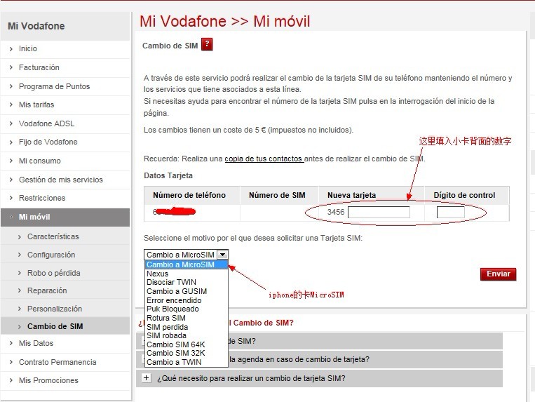Open the motivo dropdown arrow
535x402 pixels.
222,255
